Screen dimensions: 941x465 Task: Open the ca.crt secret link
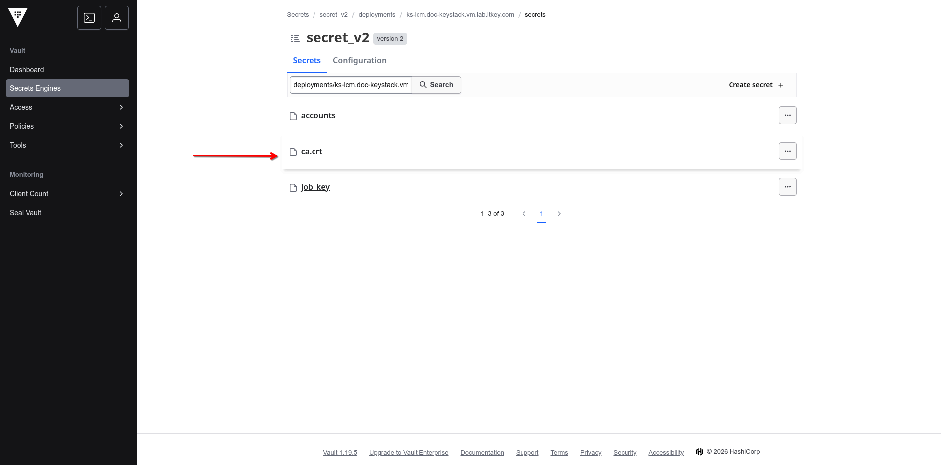(x=312, y=151)
